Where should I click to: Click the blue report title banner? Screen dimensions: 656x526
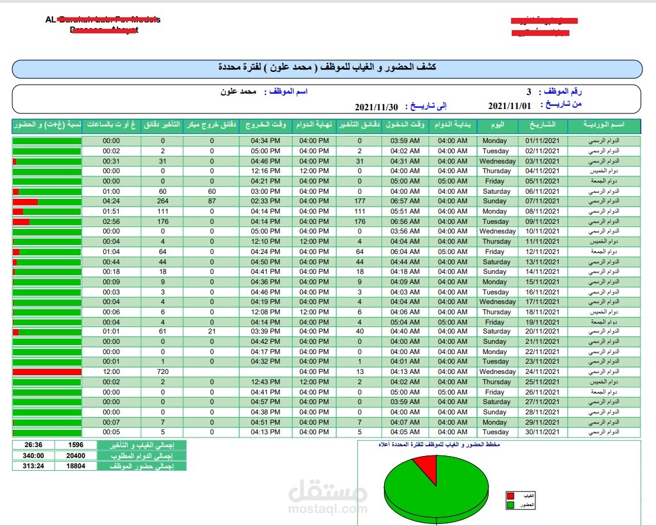pos(327,69)
